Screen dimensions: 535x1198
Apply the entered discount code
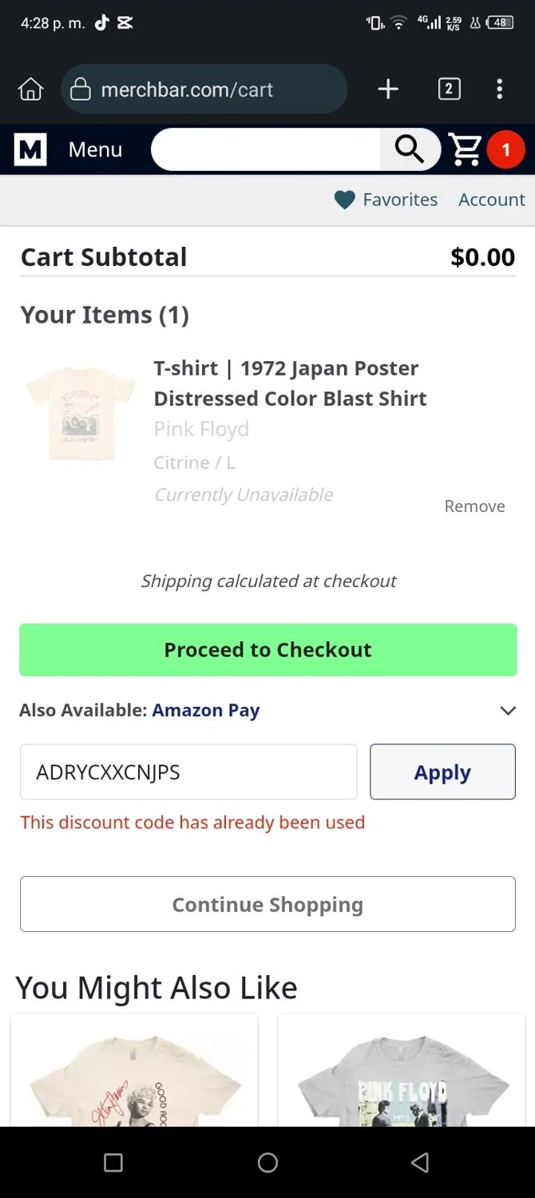[442, 772]
